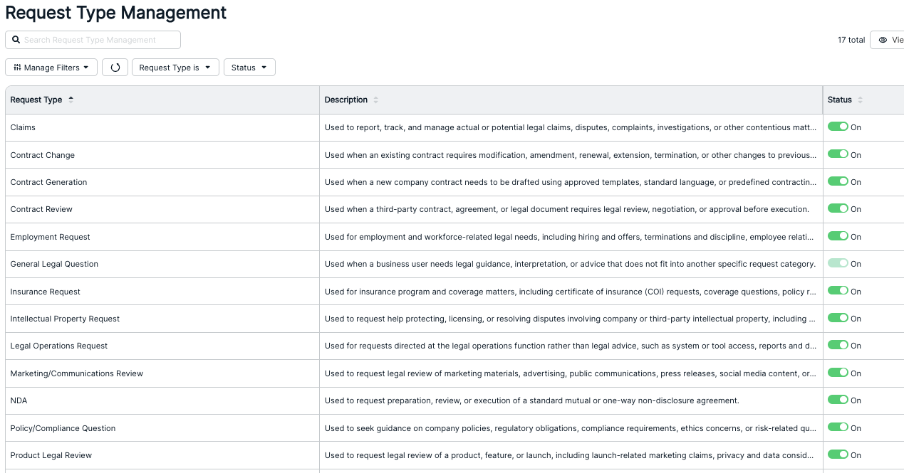904x473 pixels.
Task: Click the Contract Review description text
Action: tap(567, 209)
